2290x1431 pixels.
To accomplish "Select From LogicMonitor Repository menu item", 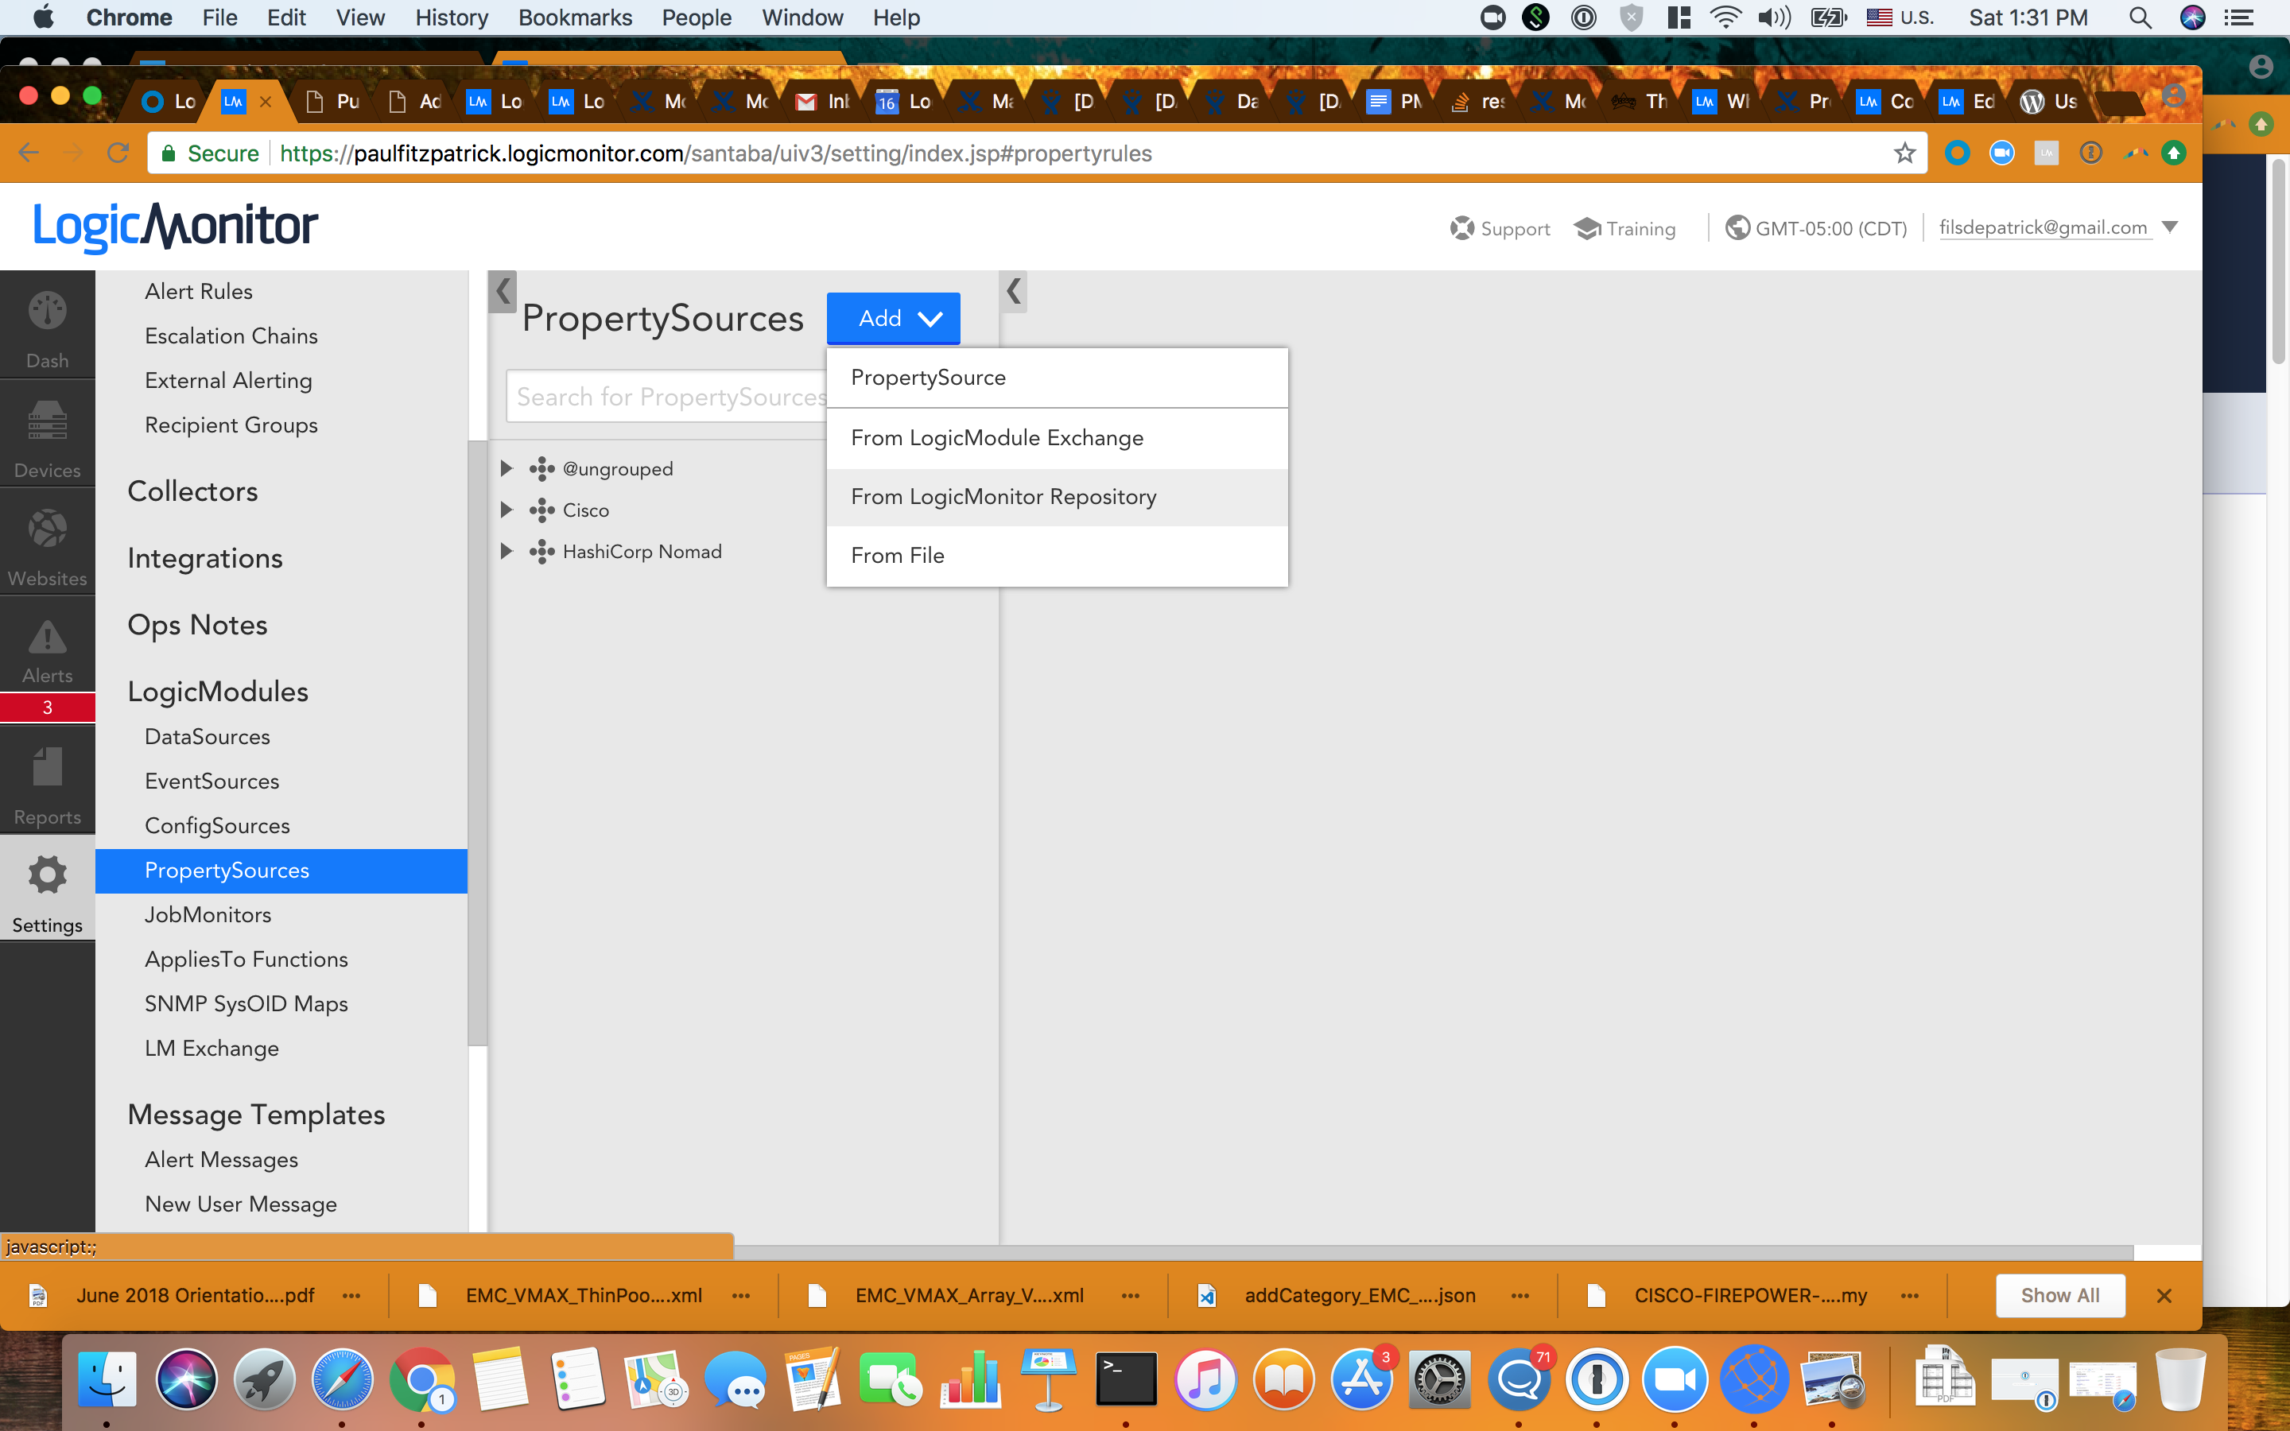I will click(1003, 497).
